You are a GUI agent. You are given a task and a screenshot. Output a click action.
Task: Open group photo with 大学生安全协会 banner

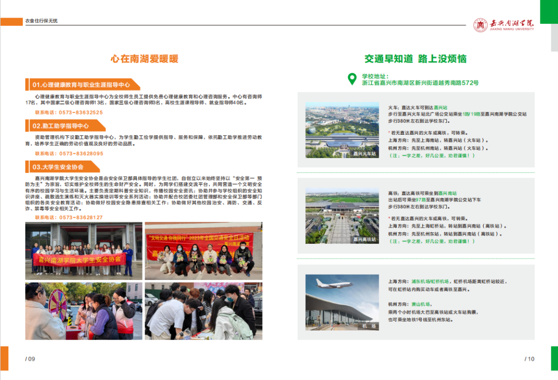point(84,251)
